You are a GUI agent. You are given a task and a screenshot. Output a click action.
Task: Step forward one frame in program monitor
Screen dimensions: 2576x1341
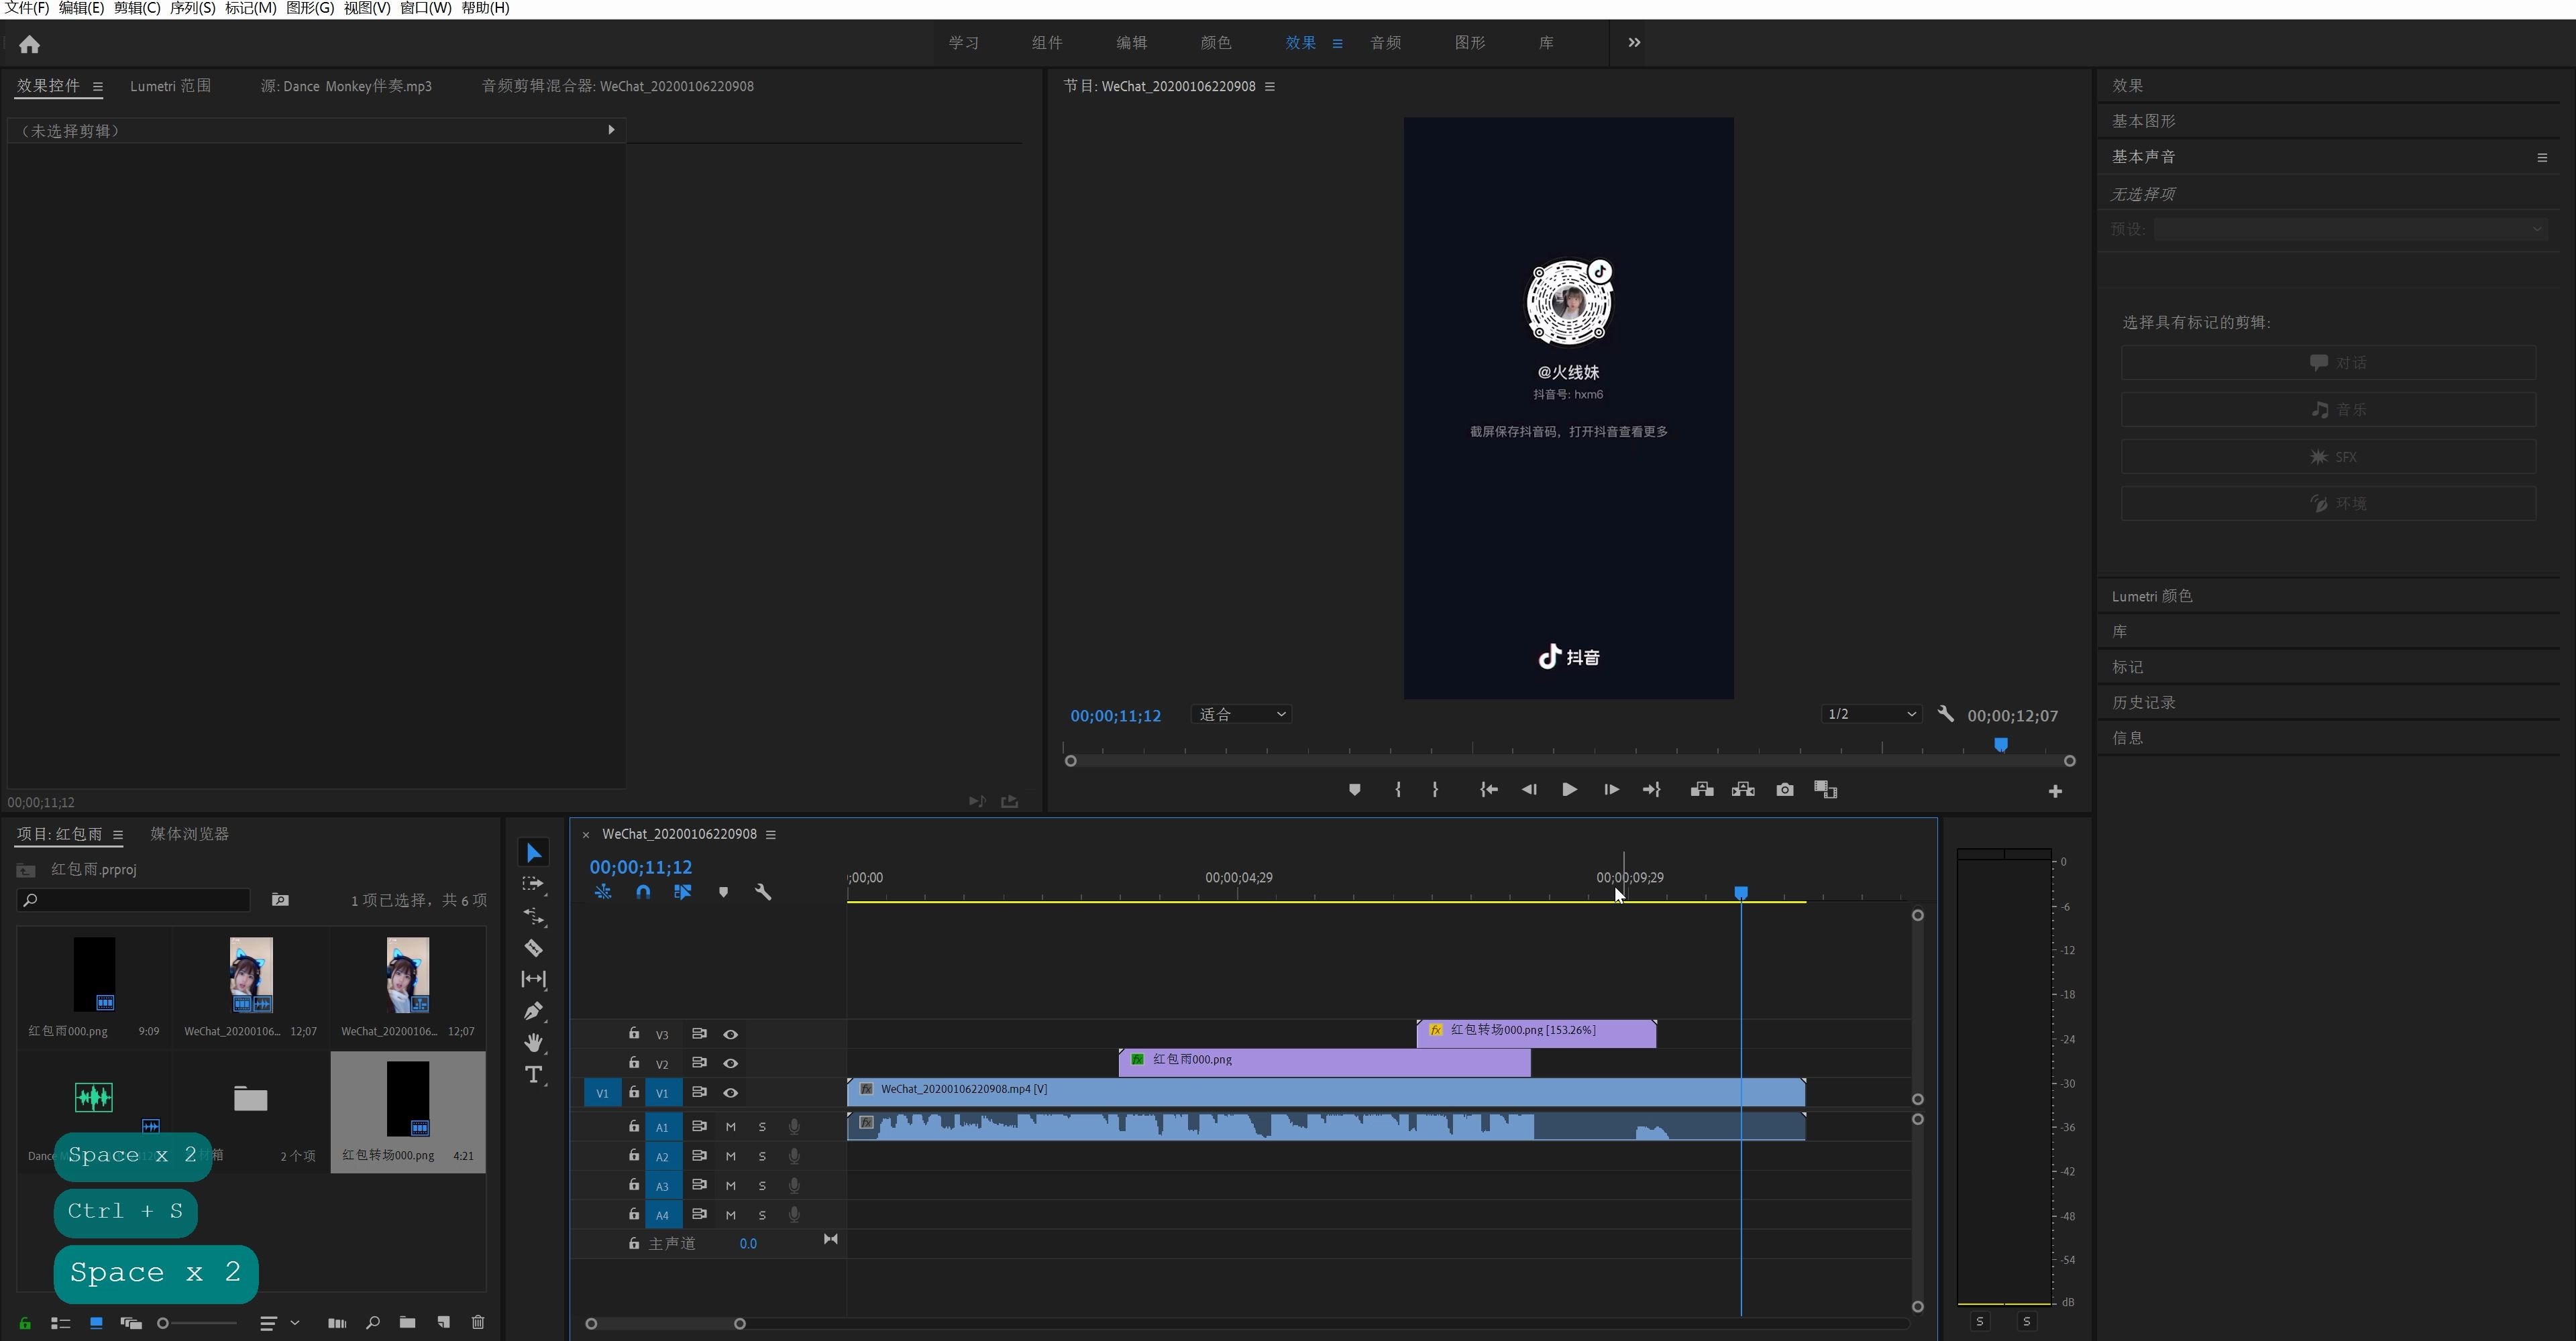pyautogui.click(x=1610, y=789)
